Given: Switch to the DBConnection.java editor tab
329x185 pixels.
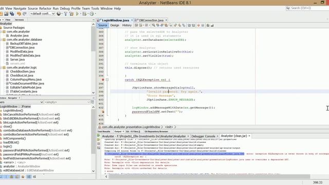Looking at the screenshot, I should [x=151, y=20].
